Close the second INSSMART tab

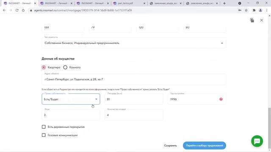point(72,3)
